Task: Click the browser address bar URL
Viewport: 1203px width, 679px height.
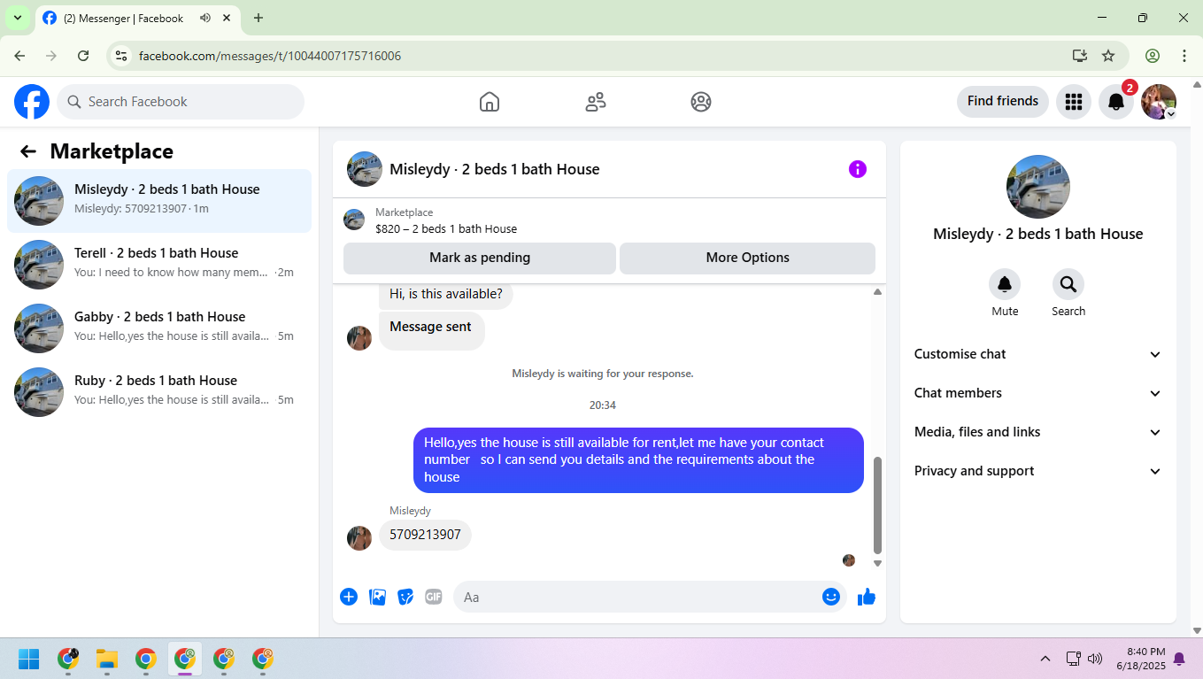Action: tap(270, 56)
